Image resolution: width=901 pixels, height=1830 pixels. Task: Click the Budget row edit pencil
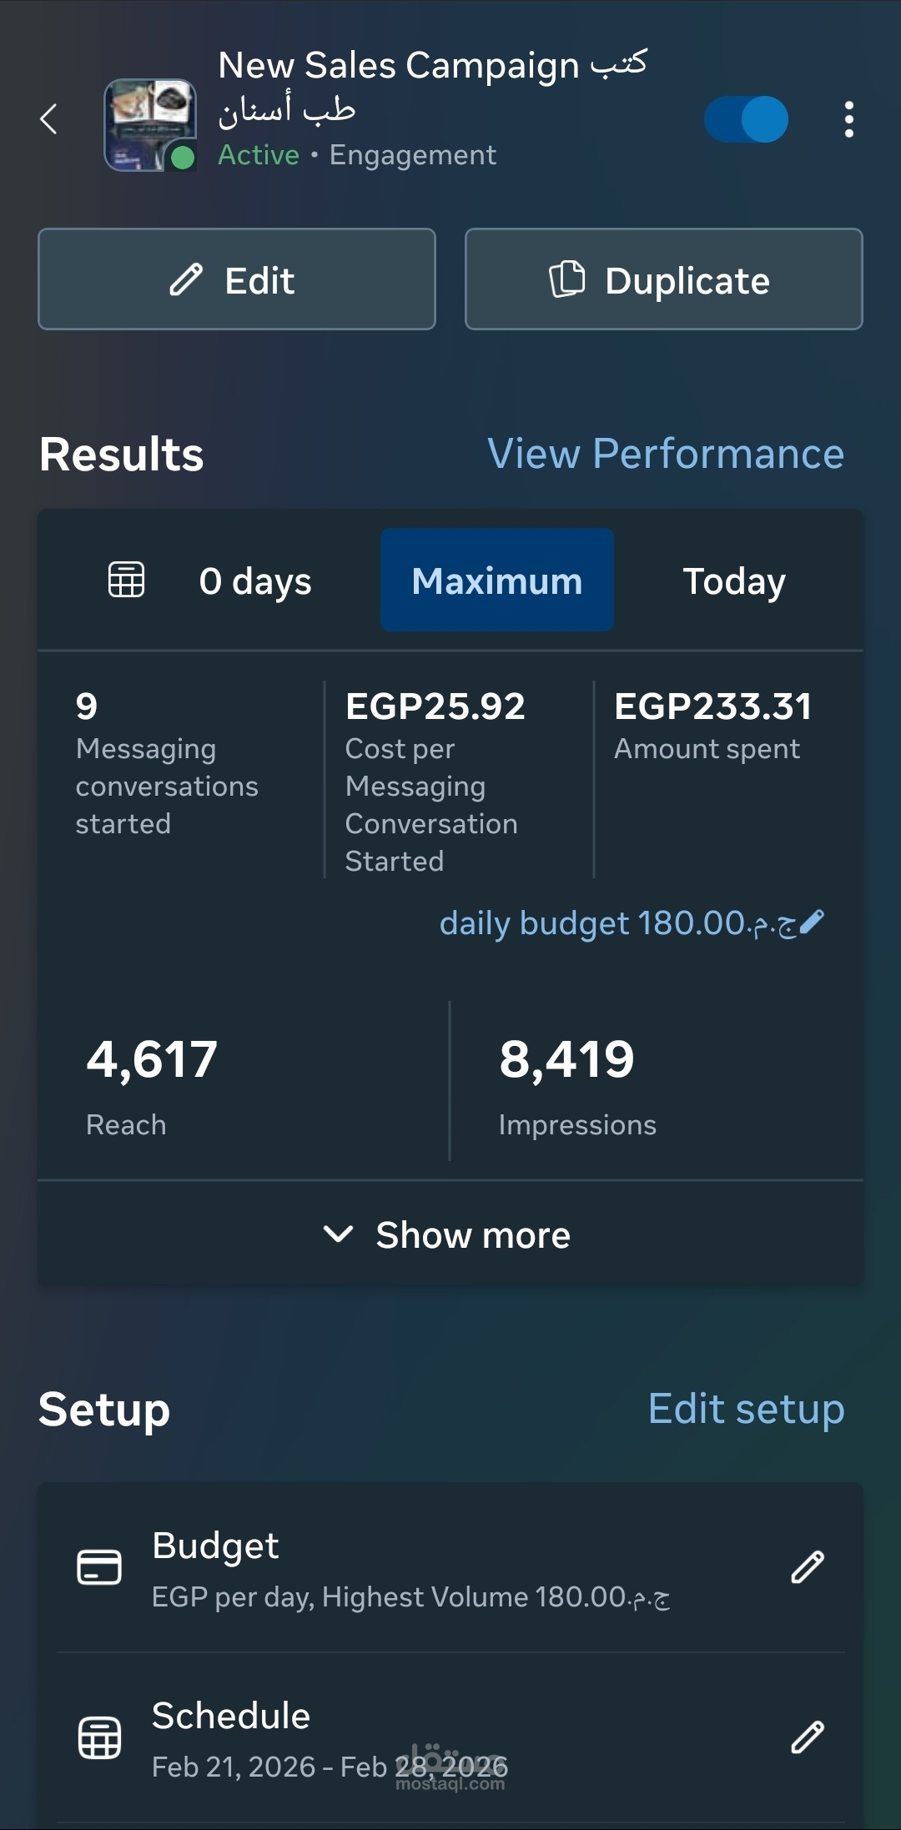[807, 1567]
